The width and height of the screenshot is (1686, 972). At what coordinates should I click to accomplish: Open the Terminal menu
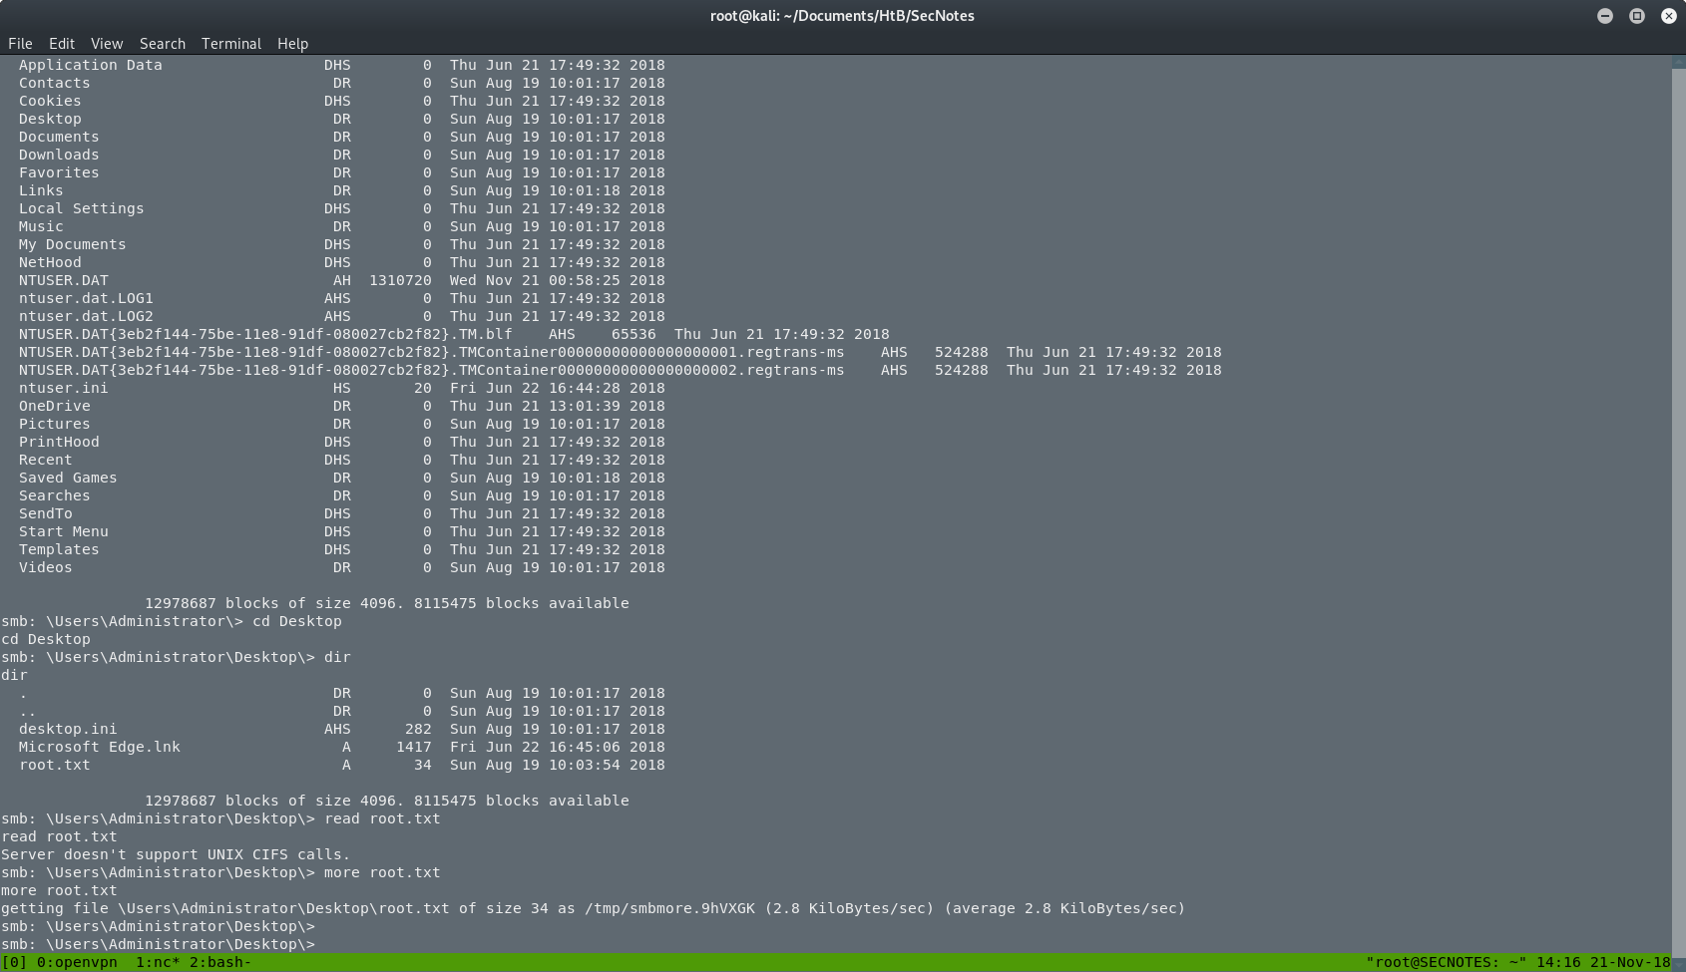pos(230,43)
